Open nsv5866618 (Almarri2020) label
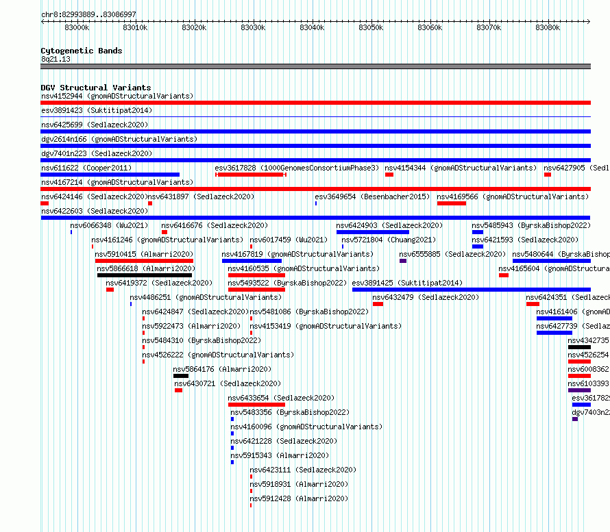This screenshot has height=532, width=610. [x=146, y=268]
